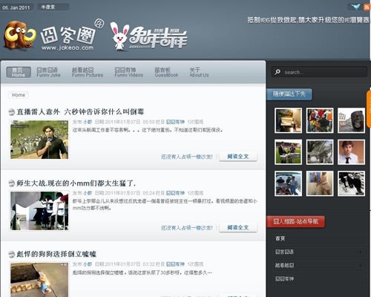Image resolution: width=371 pixels, height=297 pixels.
Task: Click 首页 in sidebar site navigation
Action: point(280,238)
